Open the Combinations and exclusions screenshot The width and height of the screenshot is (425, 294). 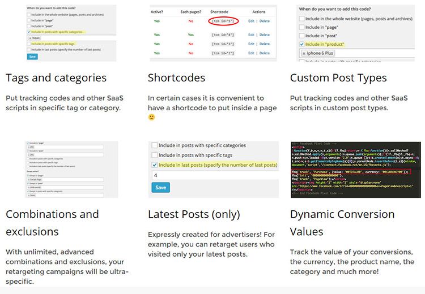pos(71,169)
